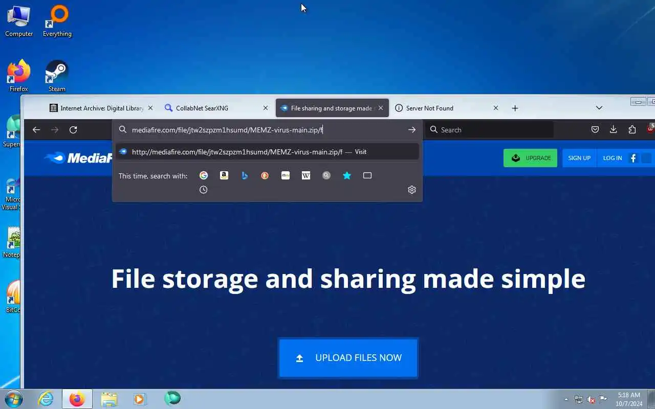
Task: Log in with the Facebook icon
Action: tap(633, 158)
